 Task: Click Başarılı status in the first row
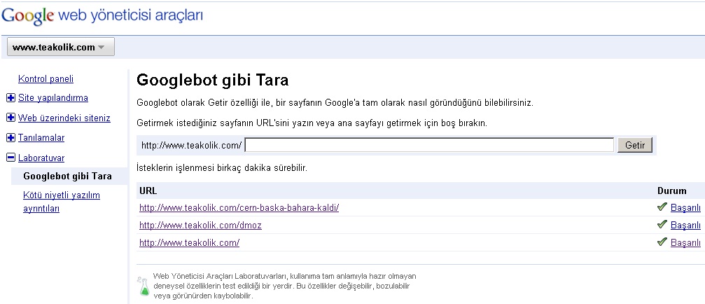(x=685, y=208)
